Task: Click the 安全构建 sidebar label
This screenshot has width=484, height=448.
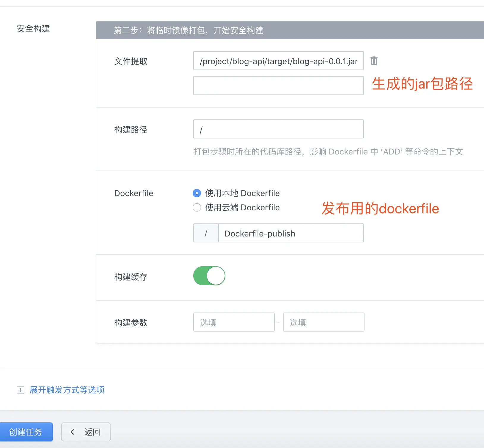Action: click(33, 29)
